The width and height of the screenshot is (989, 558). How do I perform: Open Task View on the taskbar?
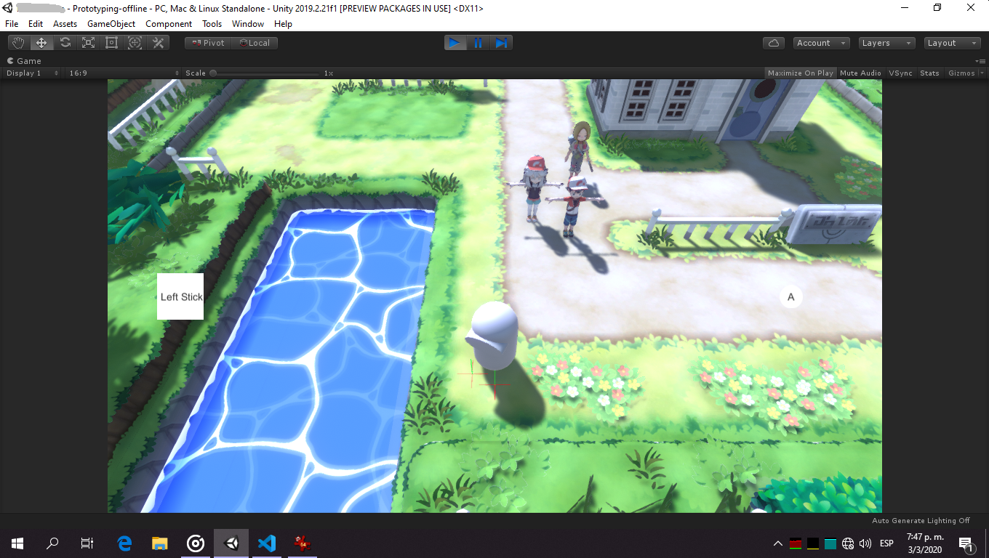(87, 543)
